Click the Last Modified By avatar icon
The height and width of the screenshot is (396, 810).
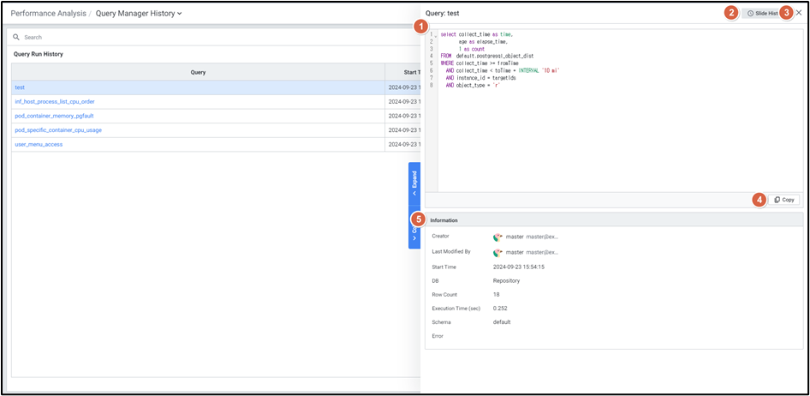497,252
